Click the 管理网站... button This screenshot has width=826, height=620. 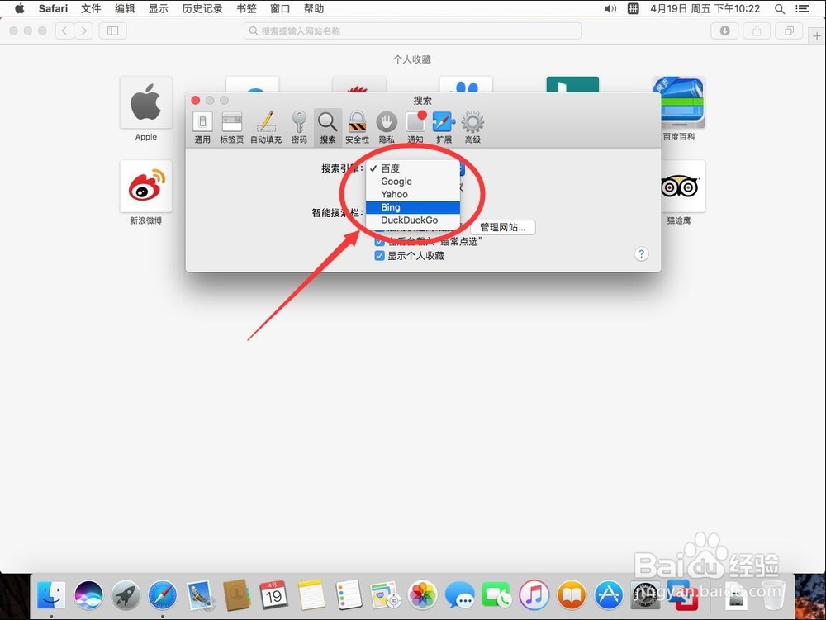click(x=502, y=227)
